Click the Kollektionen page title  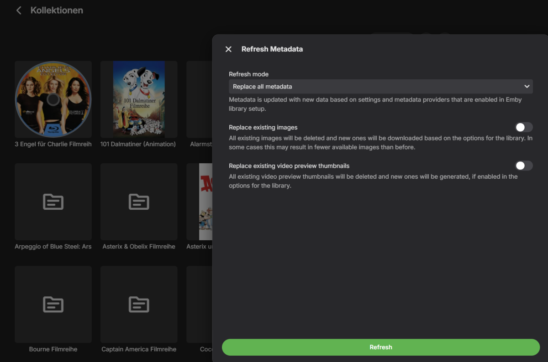click(x=57, y=10)
